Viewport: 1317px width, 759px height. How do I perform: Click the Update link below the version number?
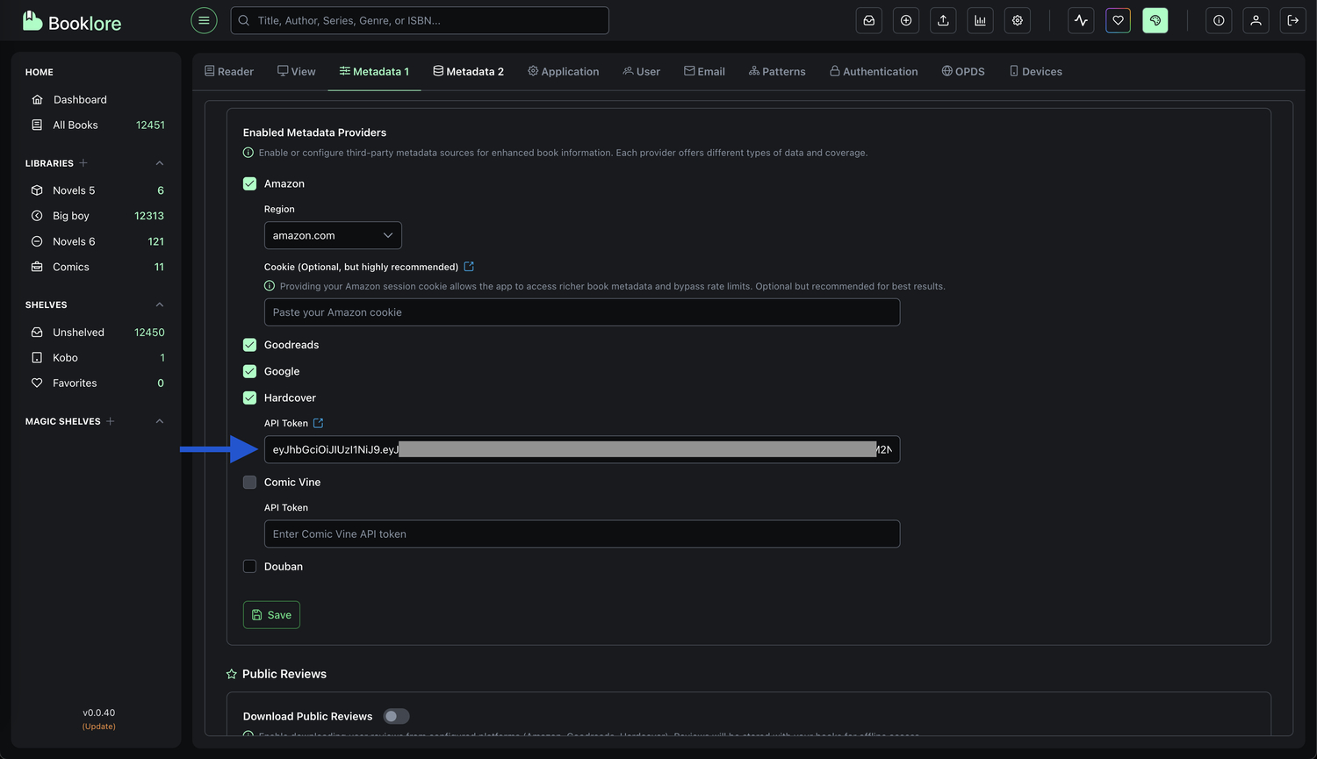(x=98, y=726)
